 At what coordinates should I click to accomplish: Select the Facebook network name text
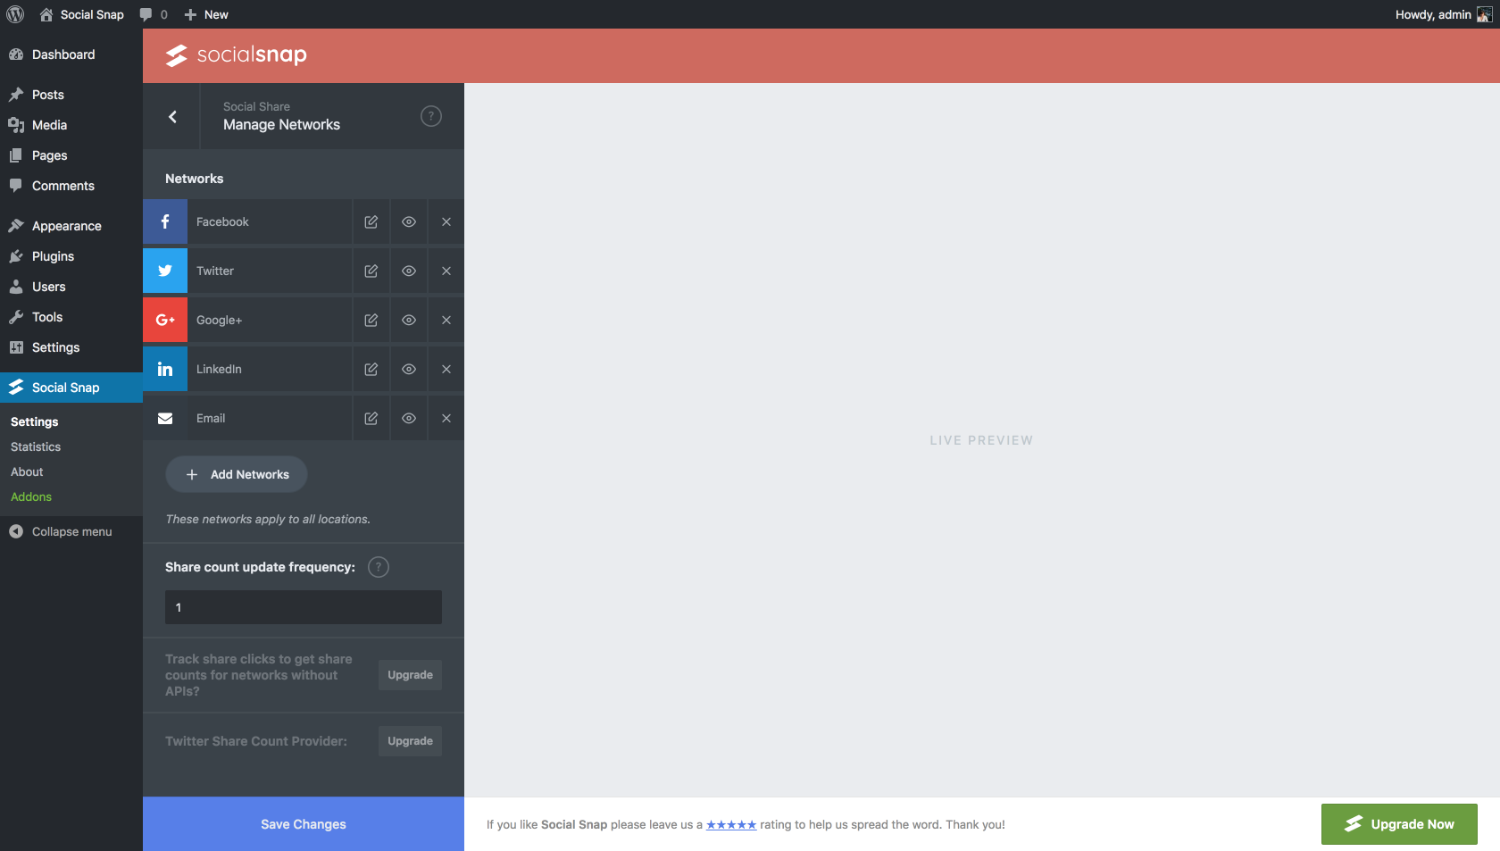pyautogui.click(x=222, y=221)
